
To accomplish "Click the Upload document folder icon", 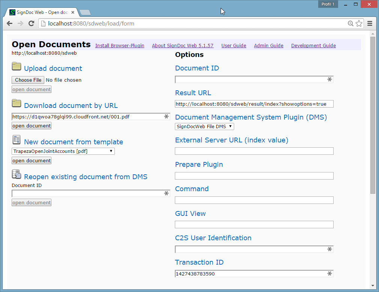I will pyautogui.click(x=17, y=67).
